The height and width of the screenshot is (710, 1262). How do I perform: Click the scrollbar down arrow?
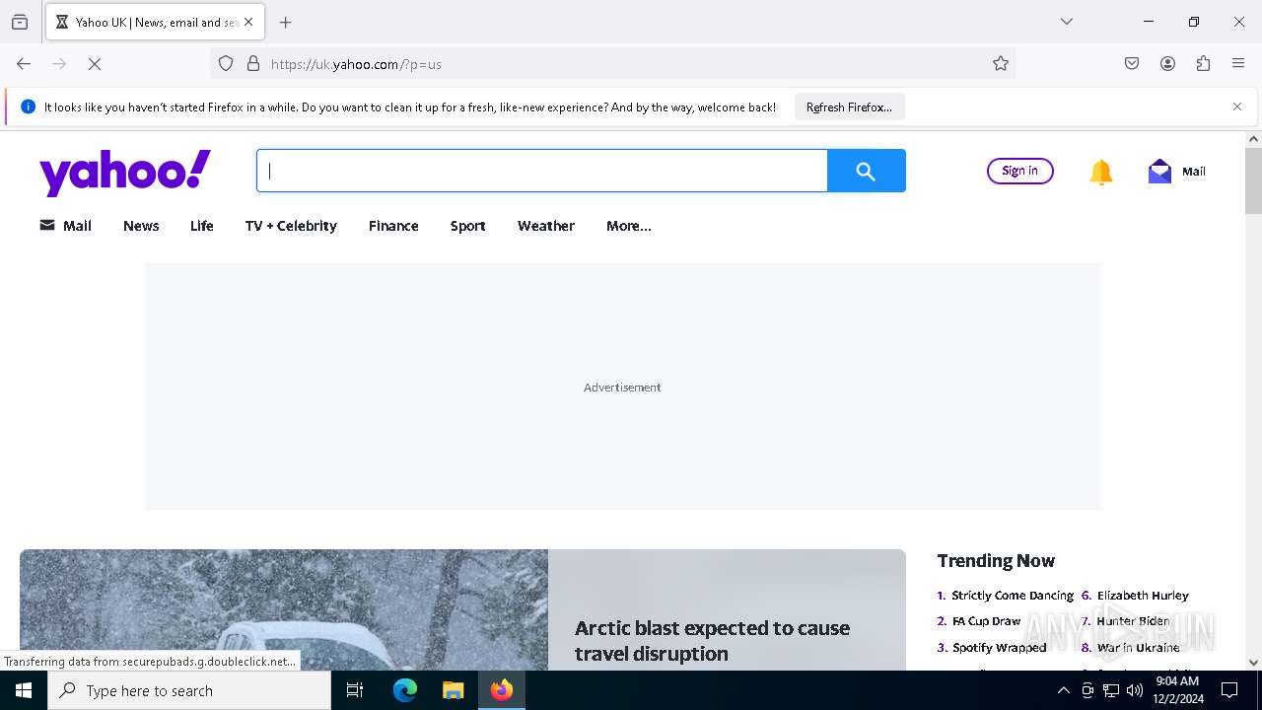1253,663
